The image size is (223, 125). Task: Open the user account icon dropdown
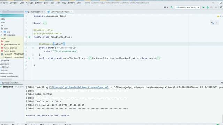click(x=166, y=7)
